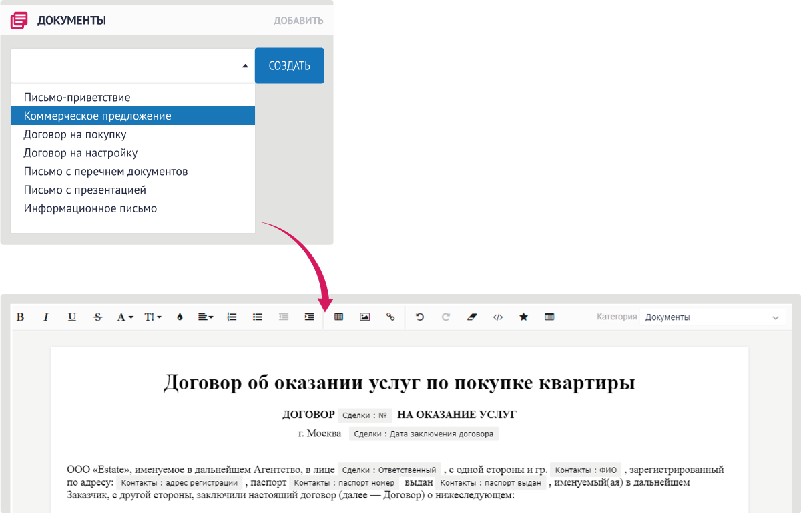This screenshot has height=513, width=801.
Task: Click the insert image icon
Action: click(x=364, y=317)
